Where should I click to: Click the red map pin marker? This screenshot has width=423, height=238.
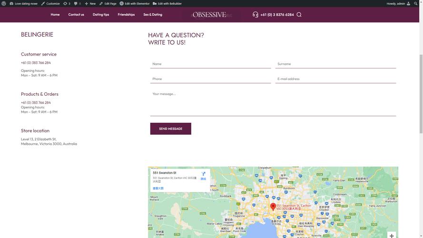pyautogui.click(x=273, y=207)
